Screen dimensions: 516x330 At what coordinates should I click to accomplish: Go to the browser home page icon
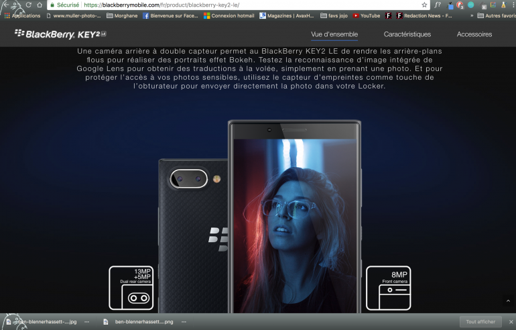[x=40, y=5]
